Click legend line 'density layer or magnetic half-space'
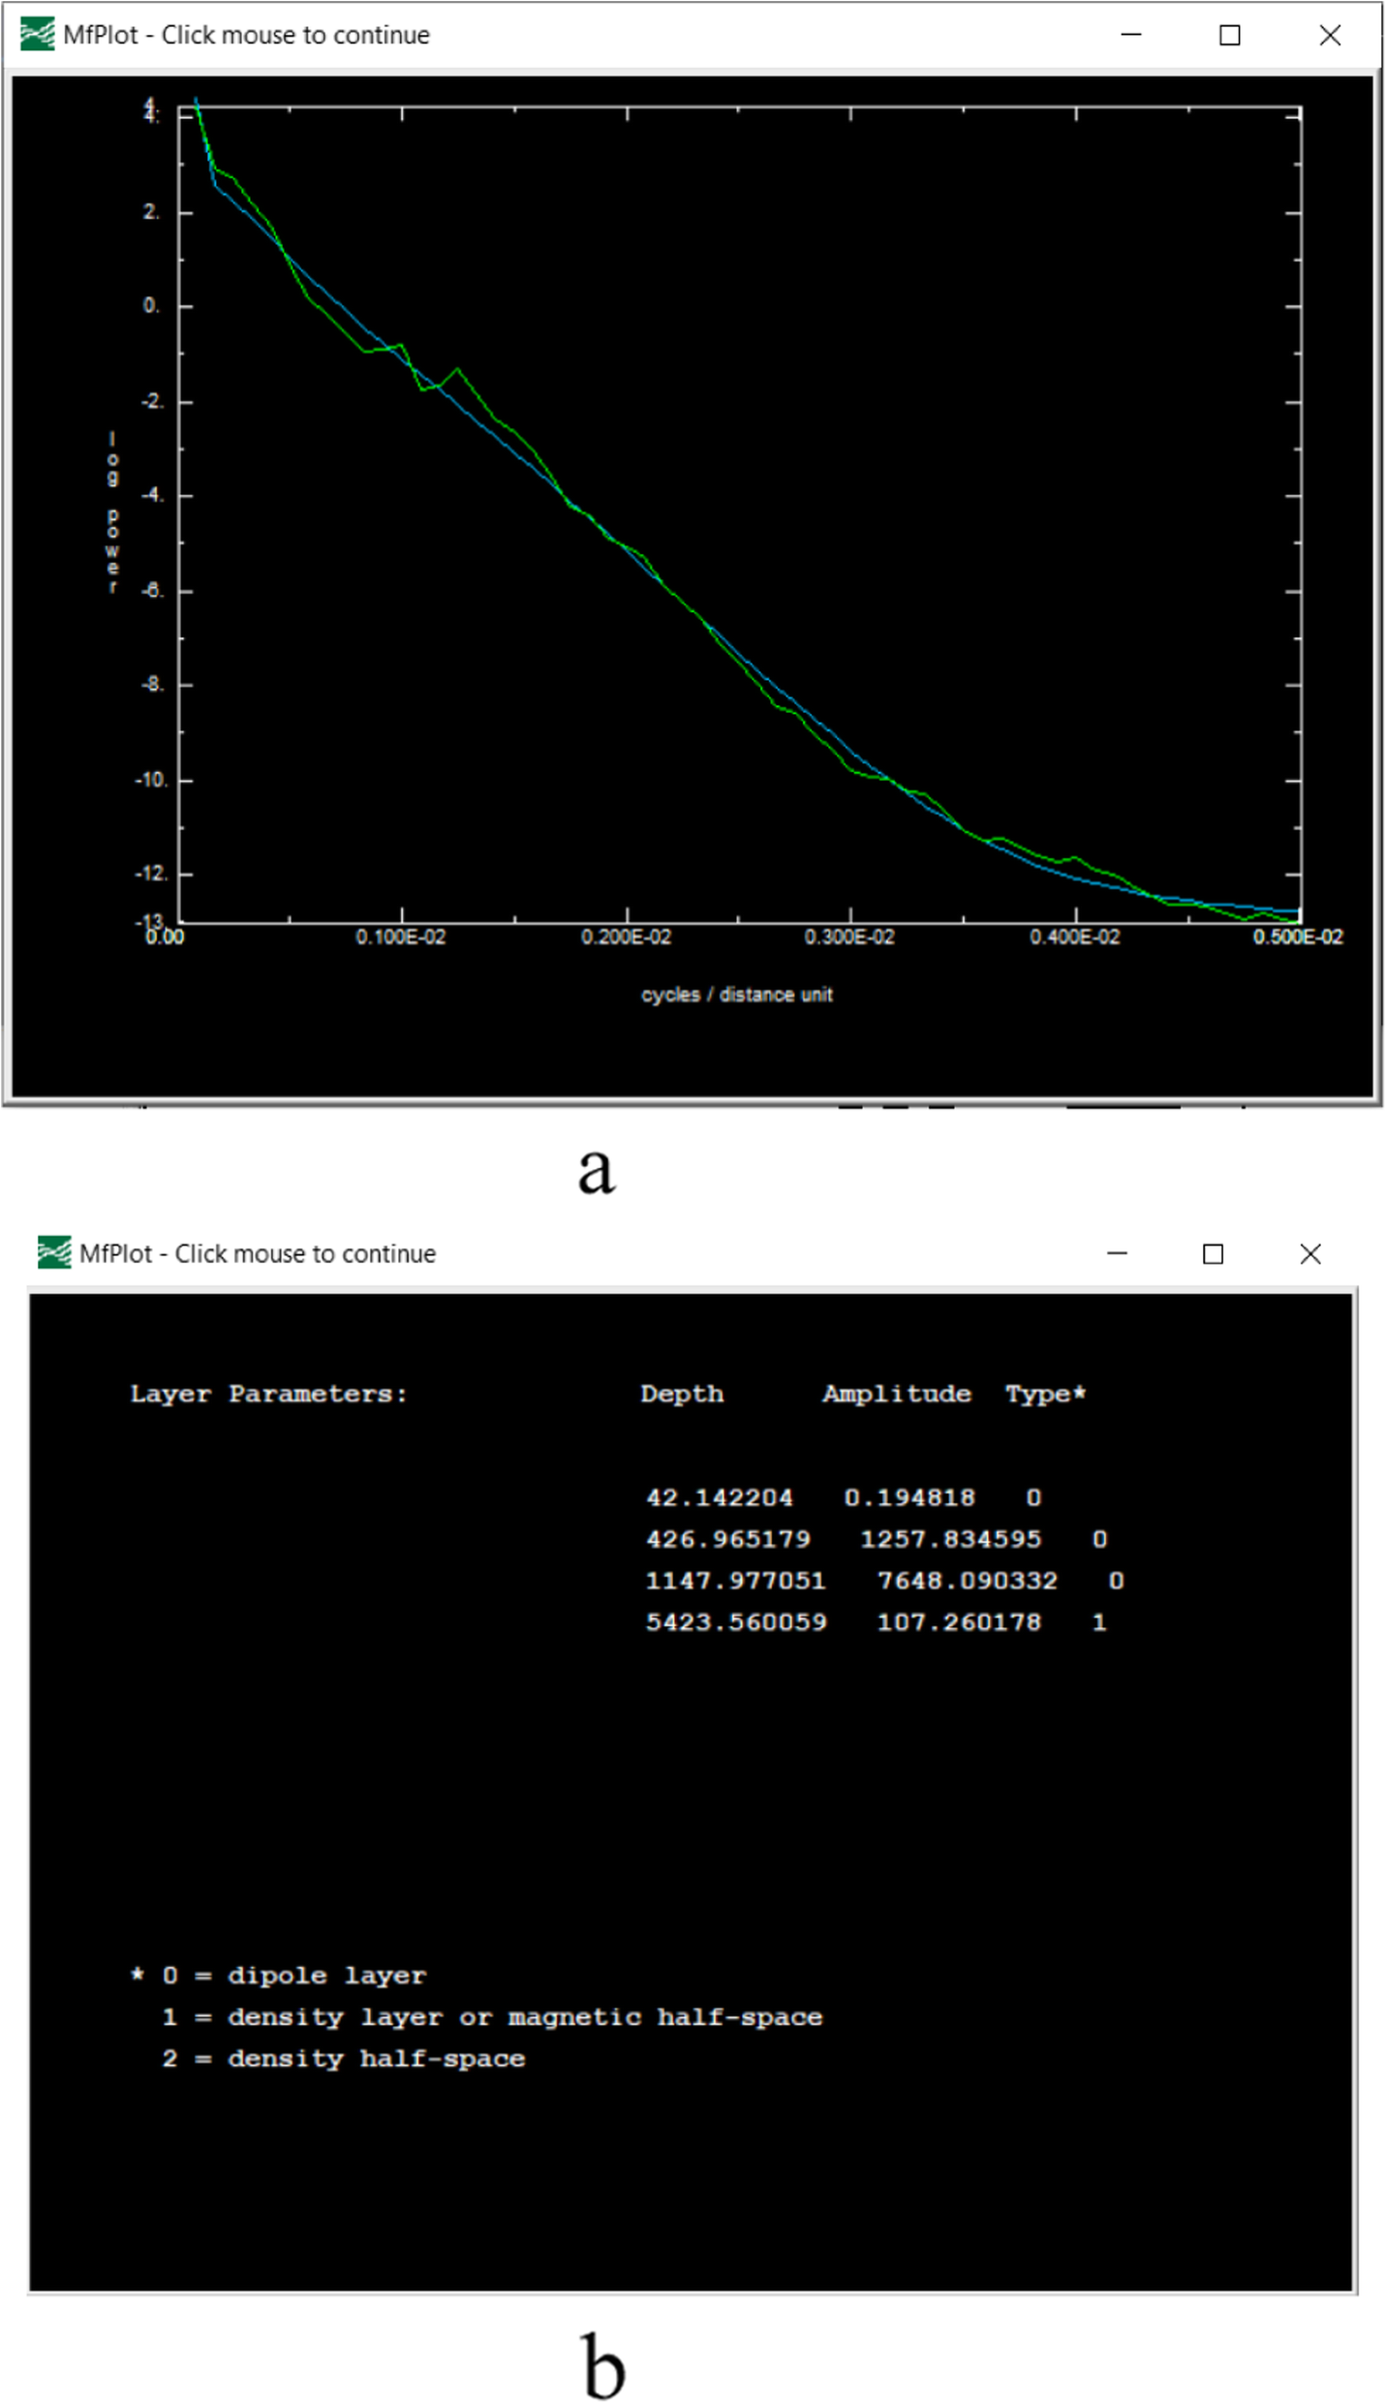 coord(525,2017)
